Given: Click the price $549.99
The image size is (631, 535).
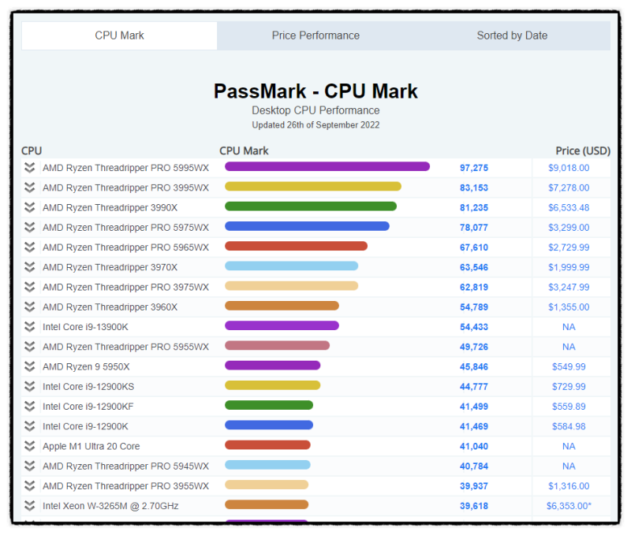Looking at the screenshot, I should pos(569,367).
